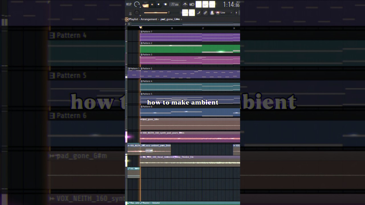Select the Pattern 3 clip

(x=190, y=59)
